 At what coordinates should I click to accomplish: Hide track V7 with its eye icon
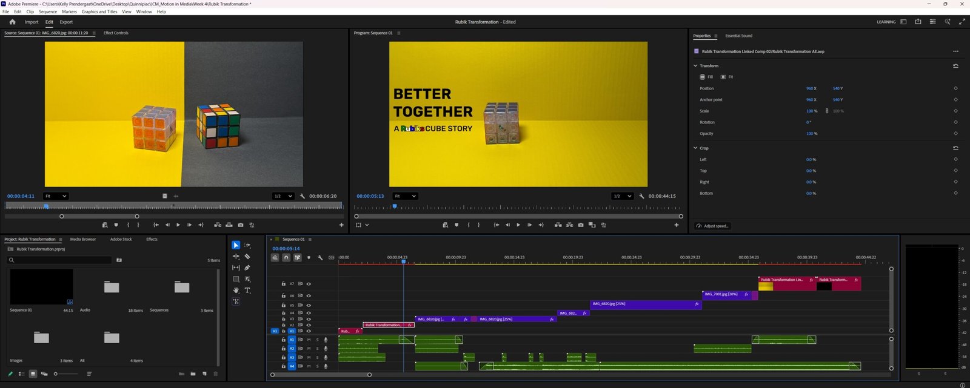[309, 284]
